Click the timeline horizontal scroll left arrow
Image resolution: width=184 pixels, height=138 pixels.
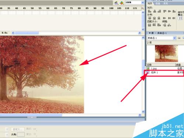pyautogui.click(x=13, y=33)
